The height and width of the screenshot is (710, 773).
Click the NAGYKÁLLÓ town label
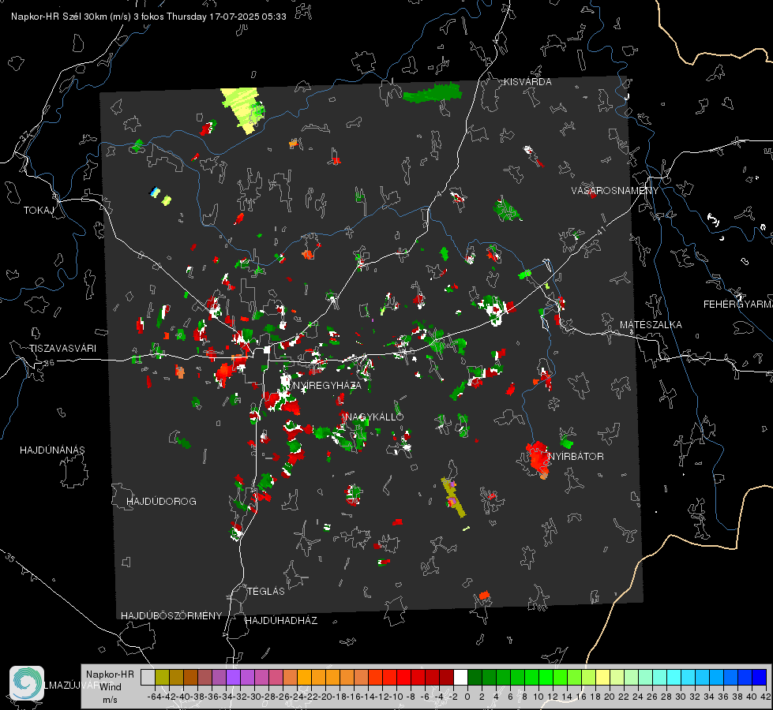point(375,417)
